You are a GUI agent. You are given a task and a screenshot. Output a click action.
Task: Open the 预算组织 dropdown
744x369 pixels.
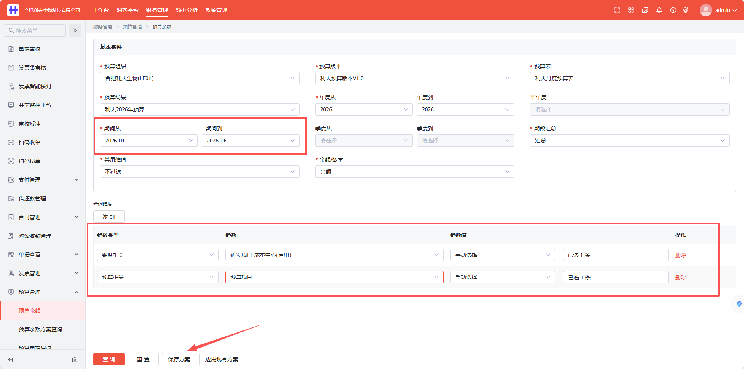click(x=200, y=78)
